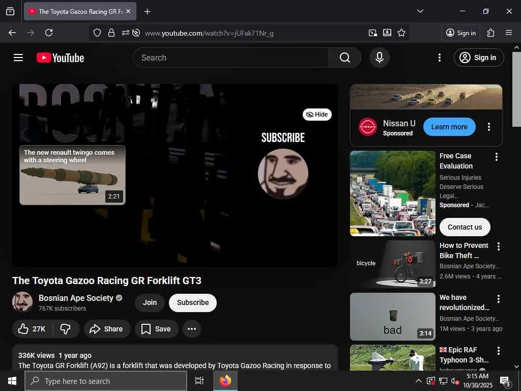Open Epic RAF Typhoon video title
The image size is (521, 391).
pos(464,355)
